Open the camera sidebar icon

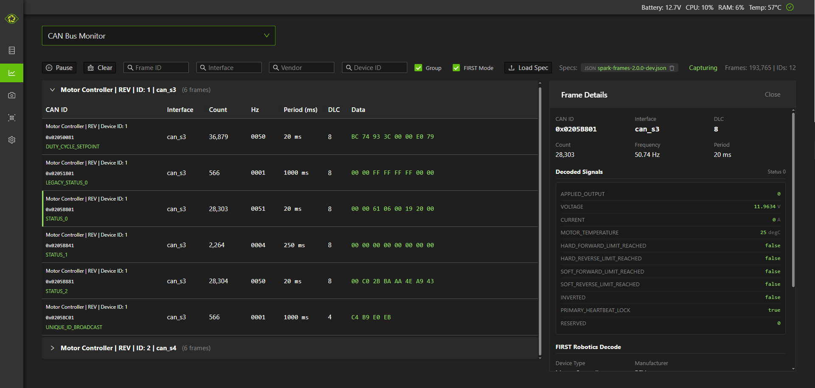(12, 95)
